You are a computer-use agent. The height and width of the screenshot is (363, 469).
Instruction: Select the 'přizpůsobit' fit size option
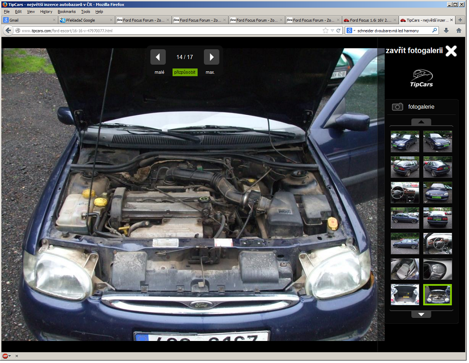click(185, 72)
